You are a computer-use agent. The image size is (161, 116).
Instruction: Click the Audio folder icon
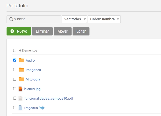pos(21,60)
